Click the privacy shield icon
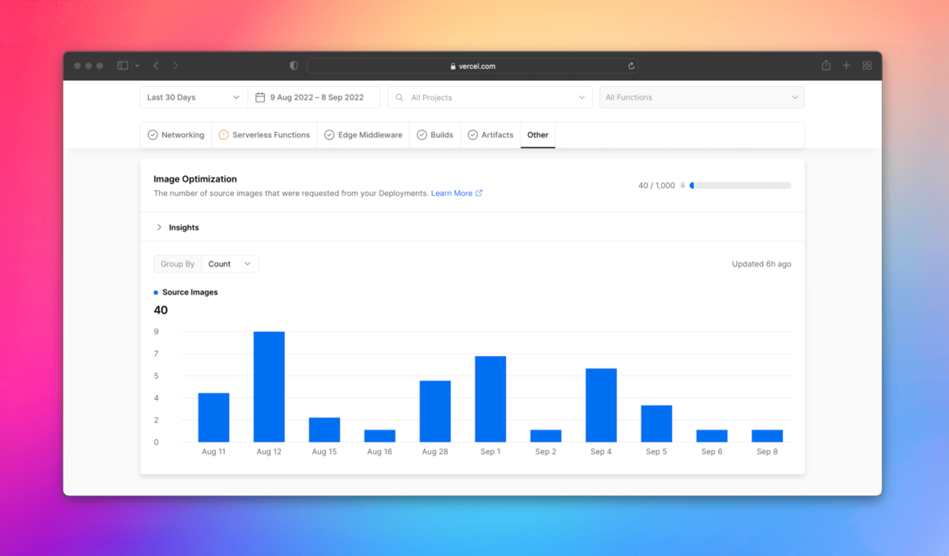Screen dimensions: 949x556 tap(294, 65)
